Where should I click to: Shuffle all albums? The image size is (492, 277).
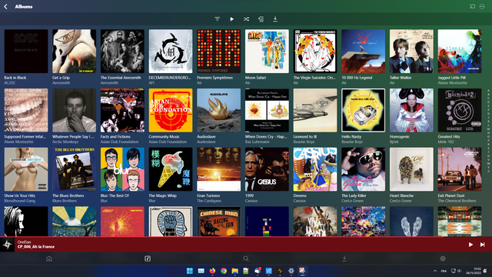pos(246,19)
